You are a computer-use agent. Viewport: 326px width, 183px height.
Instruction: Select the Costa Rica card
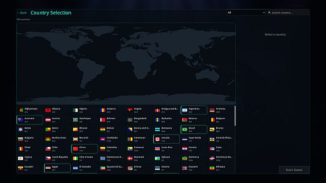pyautogui.click(x=167, y=149)
